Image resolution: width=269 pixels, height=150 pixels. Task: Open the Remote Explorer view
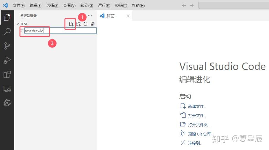click(7, 89)
